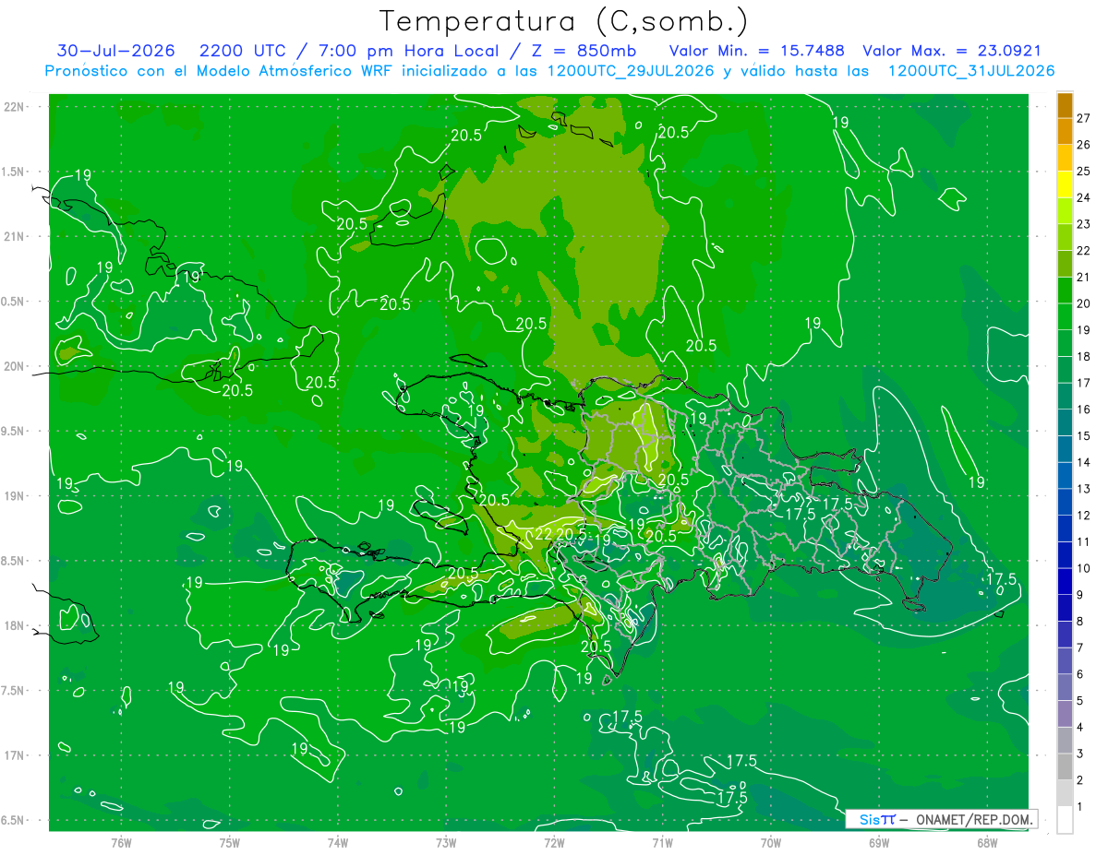
Task: Click the 'Temperatura (C,somb.)' map title
Action: click(x=564, y=22)
